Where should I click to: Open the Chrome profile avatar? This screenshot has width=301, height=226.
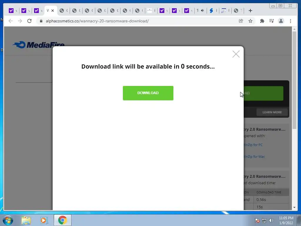(x=281, y=21)
